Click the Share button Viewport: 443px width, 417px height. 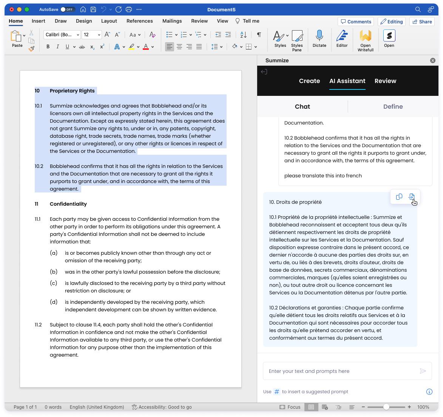pyautogui.click(x=422, y=22)
